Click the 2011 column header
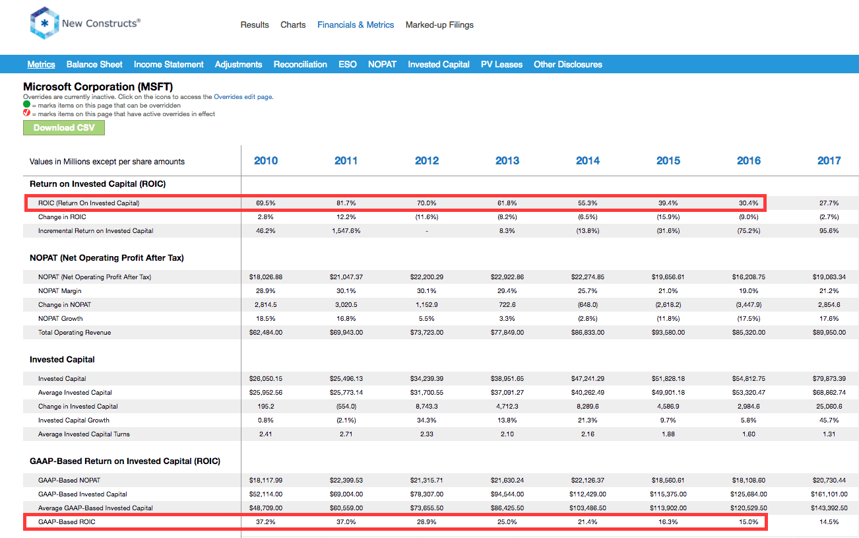The width and height of the screenshot is (859, 538). (x=346, y=160)
